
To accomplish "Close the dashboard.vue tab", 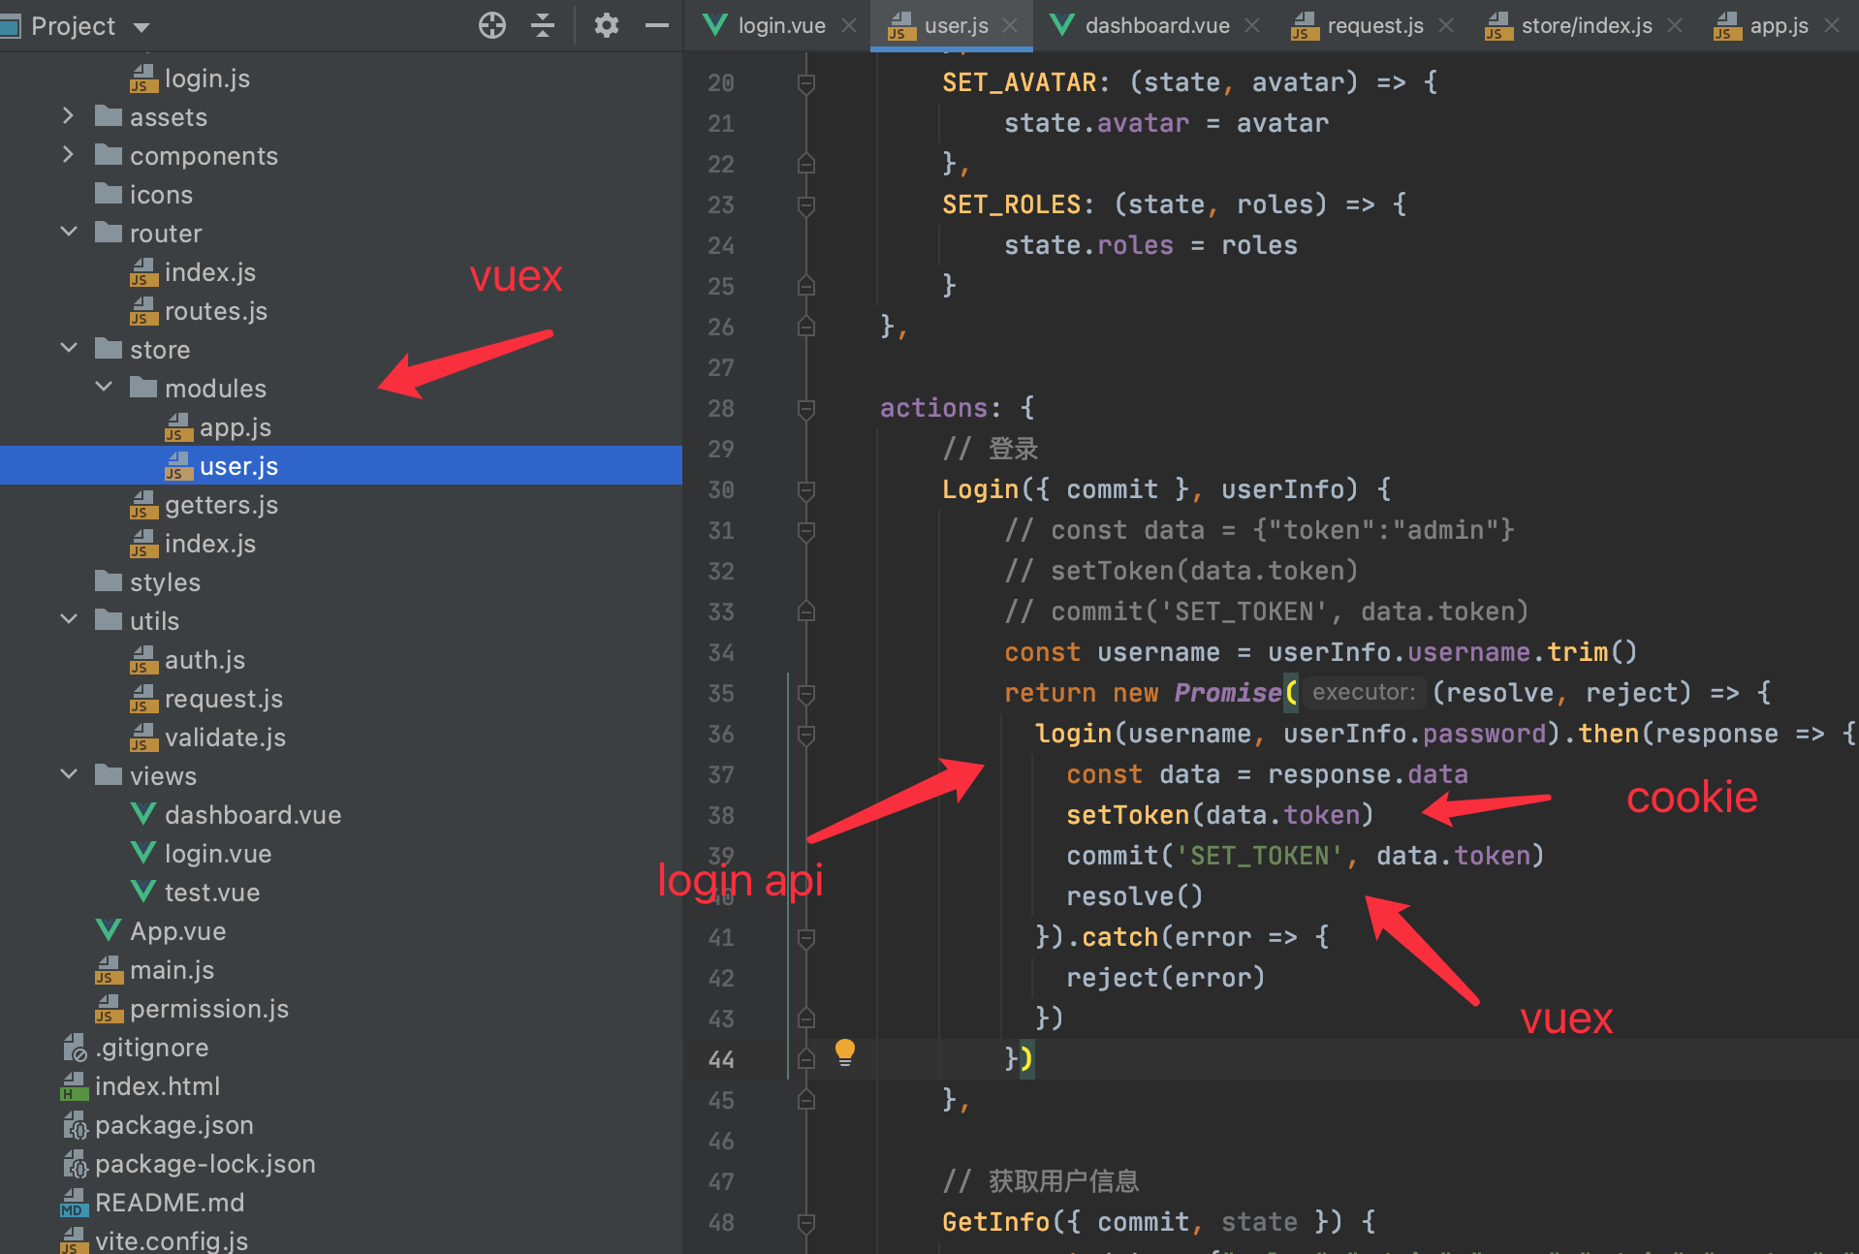I will click(1252, 25).
